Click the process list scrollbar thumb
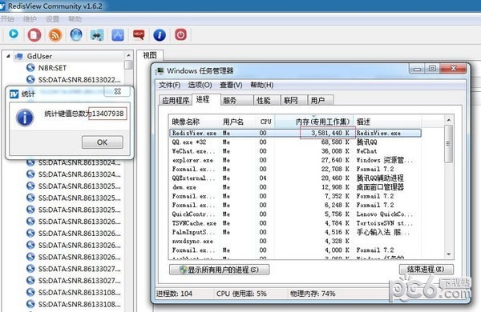The image size is (481, 312). click(448, 143)
